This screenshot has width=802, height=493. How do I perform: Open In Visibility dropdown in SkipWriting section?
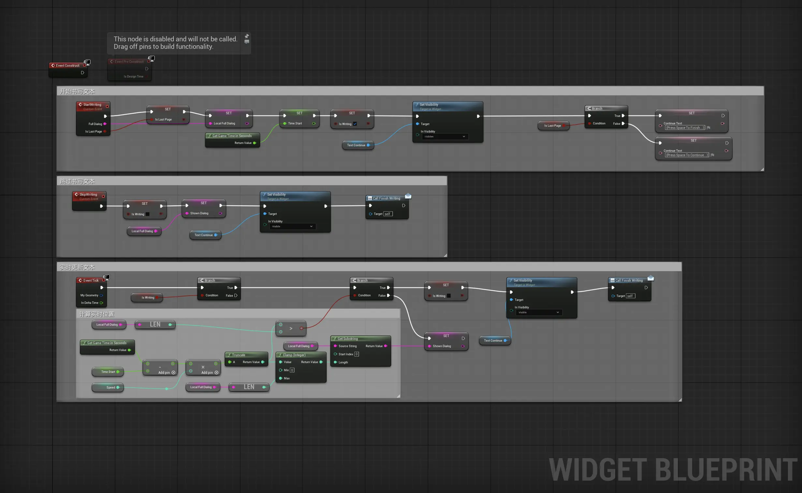point(292,226)
